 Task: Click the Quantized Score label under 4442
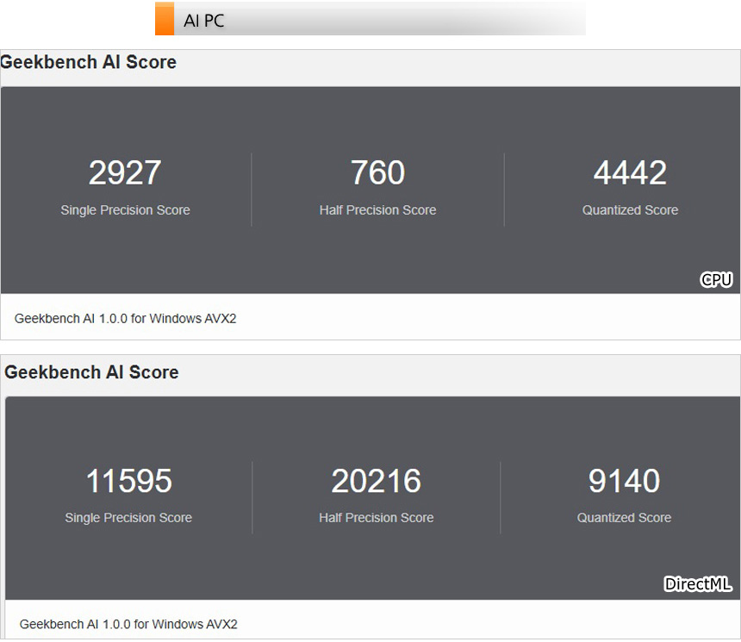point(630,210)
